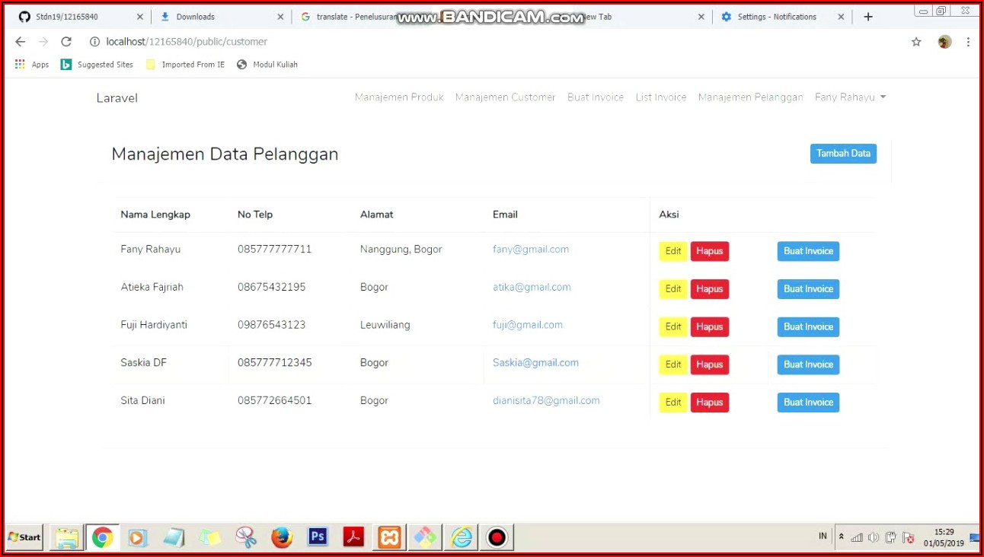Expand the Fany Rahayu user dropdown

tap(850, 97)
